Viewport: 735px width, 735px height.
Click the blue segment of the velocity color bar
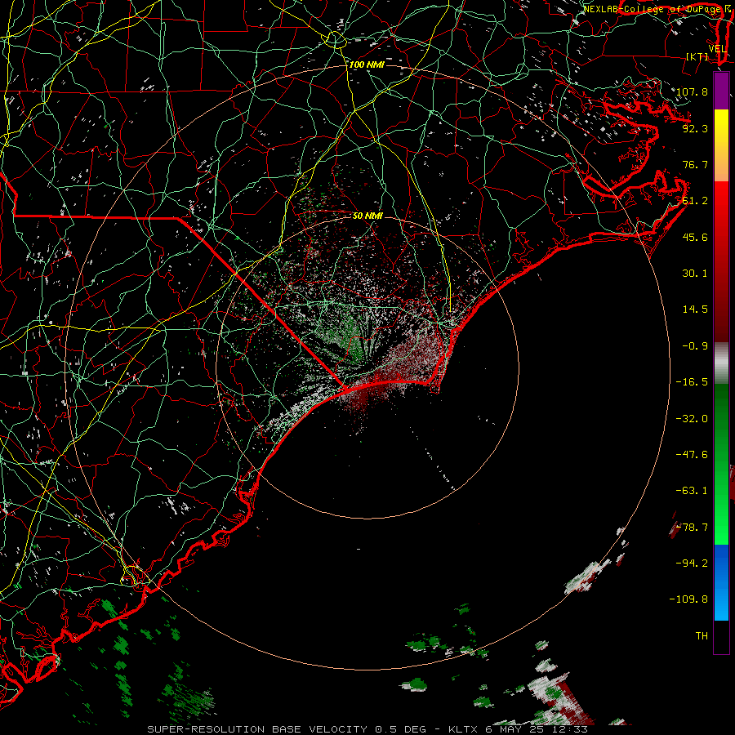[x=721, y=582]
